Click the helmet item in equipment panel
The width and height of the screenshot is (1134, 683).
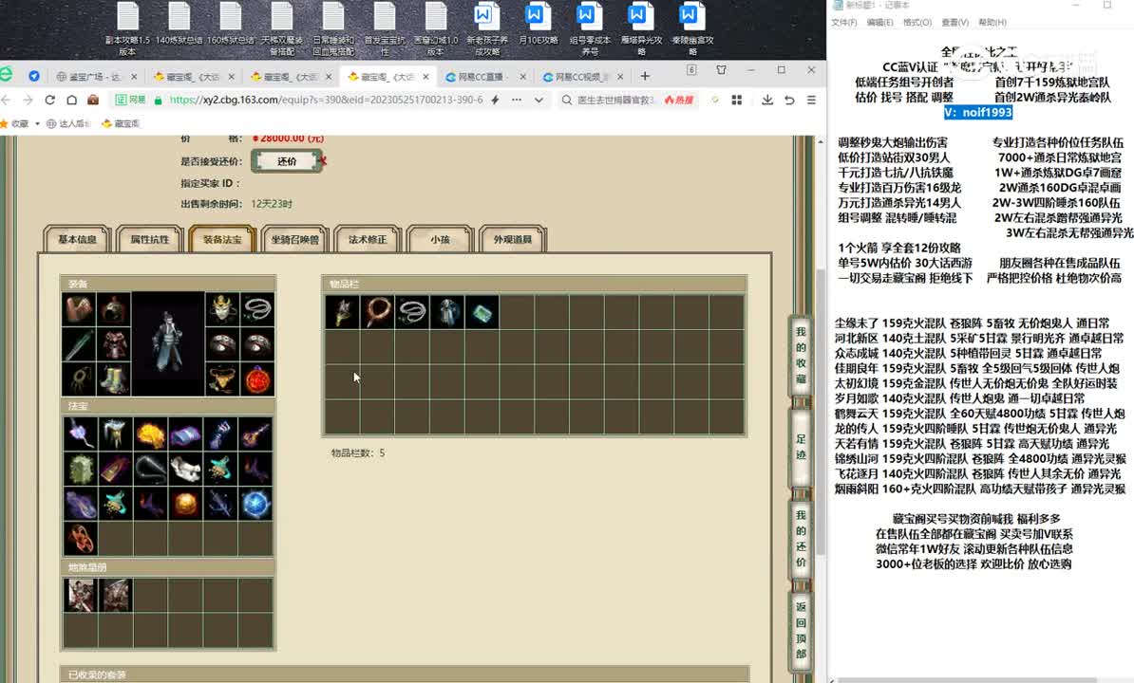114,308
